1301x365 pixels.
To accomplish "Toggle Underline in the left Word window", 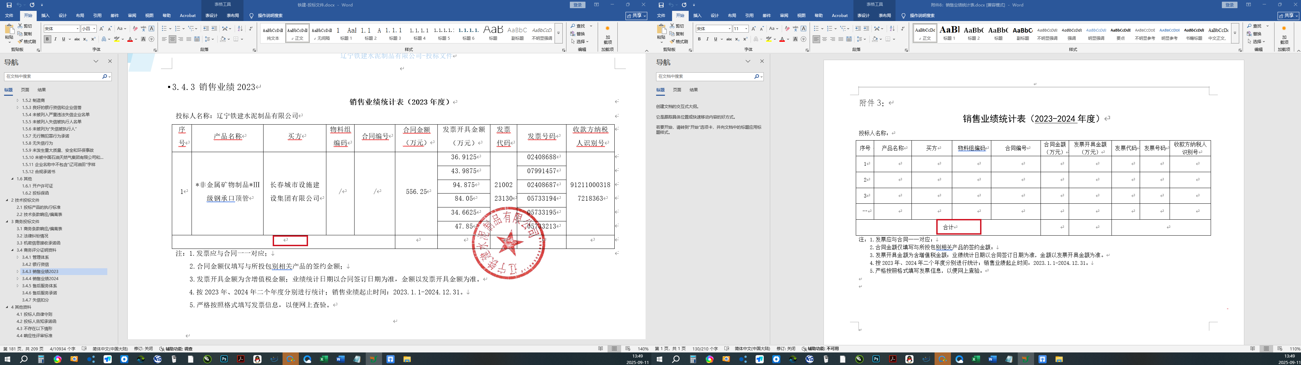I will (x=63, y=39).
